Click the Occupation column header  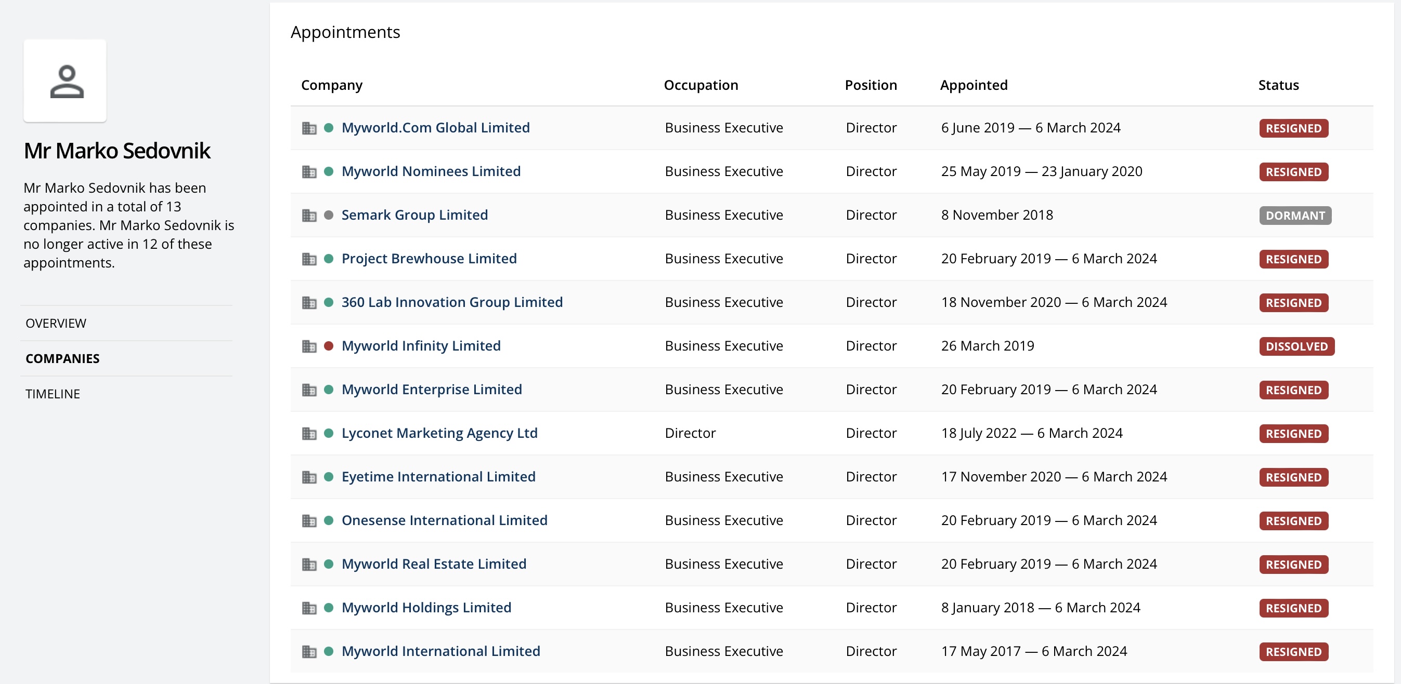click(x=701, y=85)
